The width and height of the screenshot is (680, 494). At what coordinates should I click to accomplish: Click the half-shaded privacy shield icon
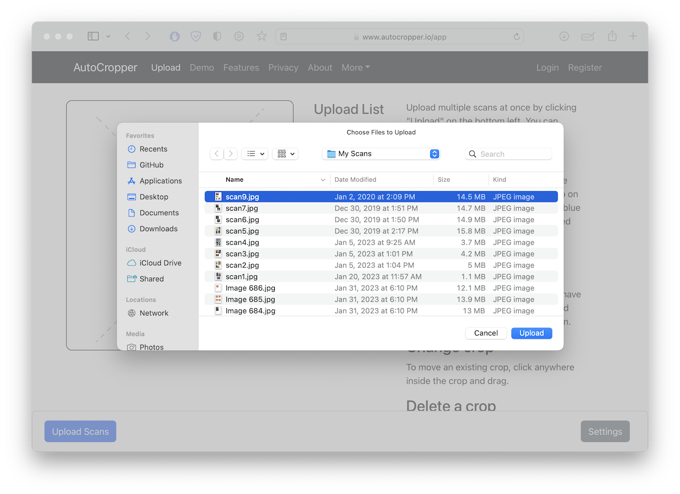pos(217,36)
